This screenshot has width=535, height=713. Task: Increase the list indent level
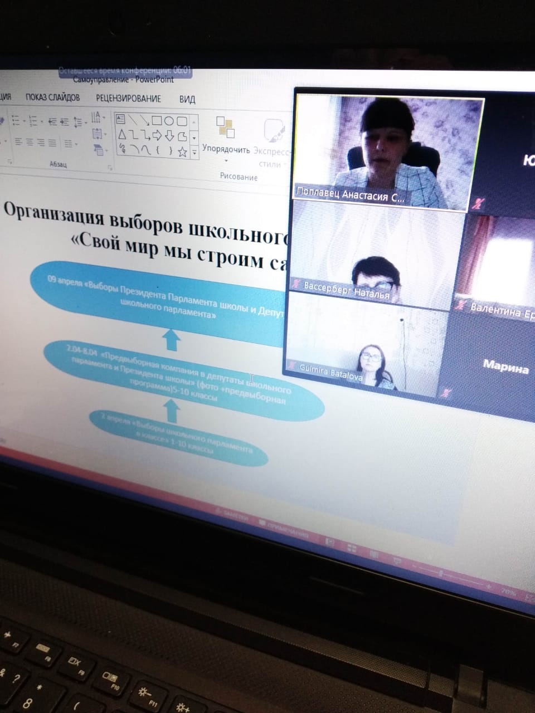click(x=65, y=121)
